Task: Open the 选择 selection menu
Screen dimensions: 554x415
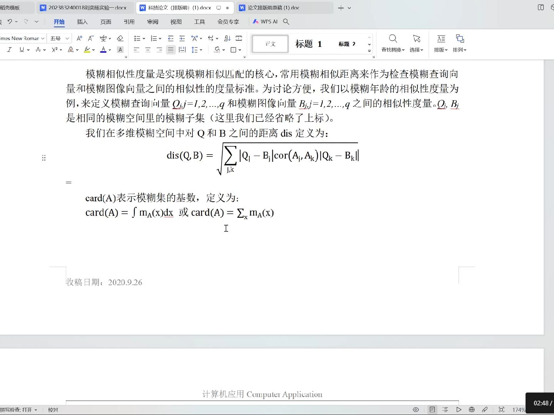Action: pos(416,43)
